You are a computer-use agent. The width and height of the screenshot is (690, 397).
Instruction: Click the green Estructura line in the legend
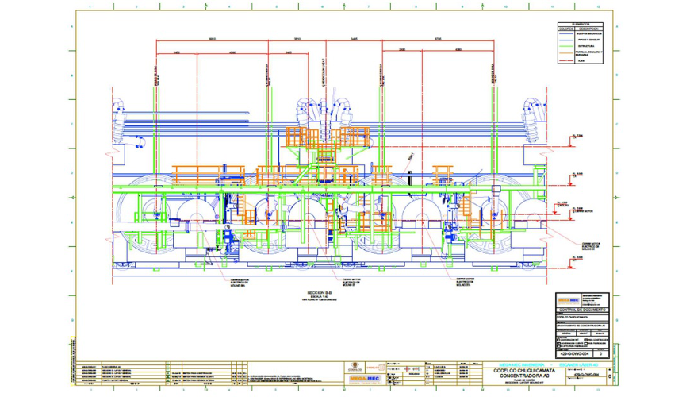pyautogui.click(x=566, y=47)
